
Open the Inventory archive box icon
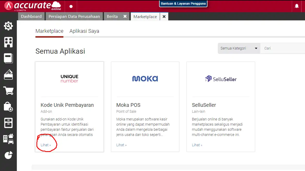[8, 123]
